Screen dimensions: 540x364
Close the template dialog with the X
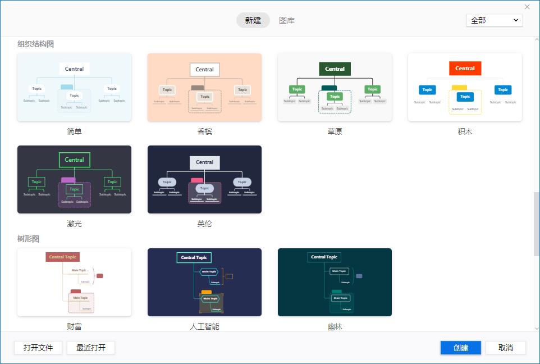[527, 7]
